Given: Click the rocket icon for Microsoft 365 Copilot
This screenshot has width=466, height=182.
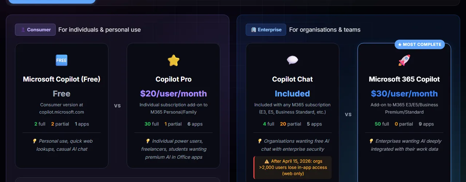Looking at the screenshot, I should [404, 60].
